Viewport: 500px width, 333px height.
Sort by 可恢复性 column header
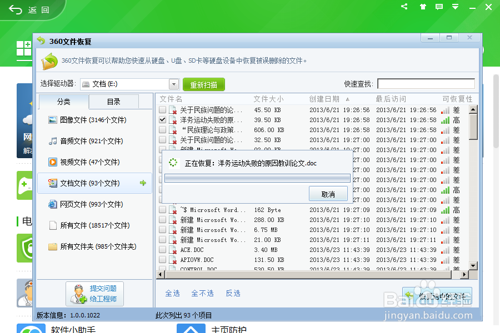point(457,99)
